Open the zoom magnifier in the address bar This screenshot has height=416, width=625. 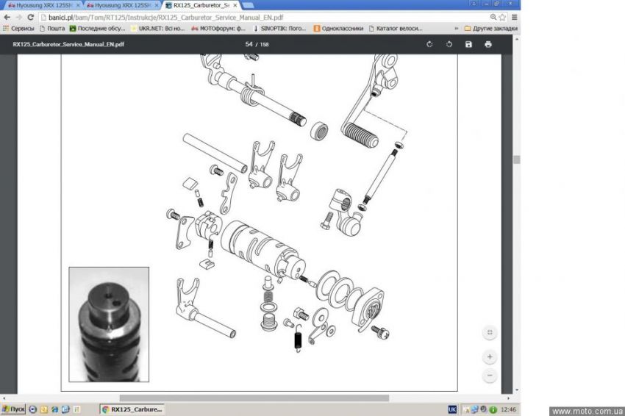pos(493,17)
